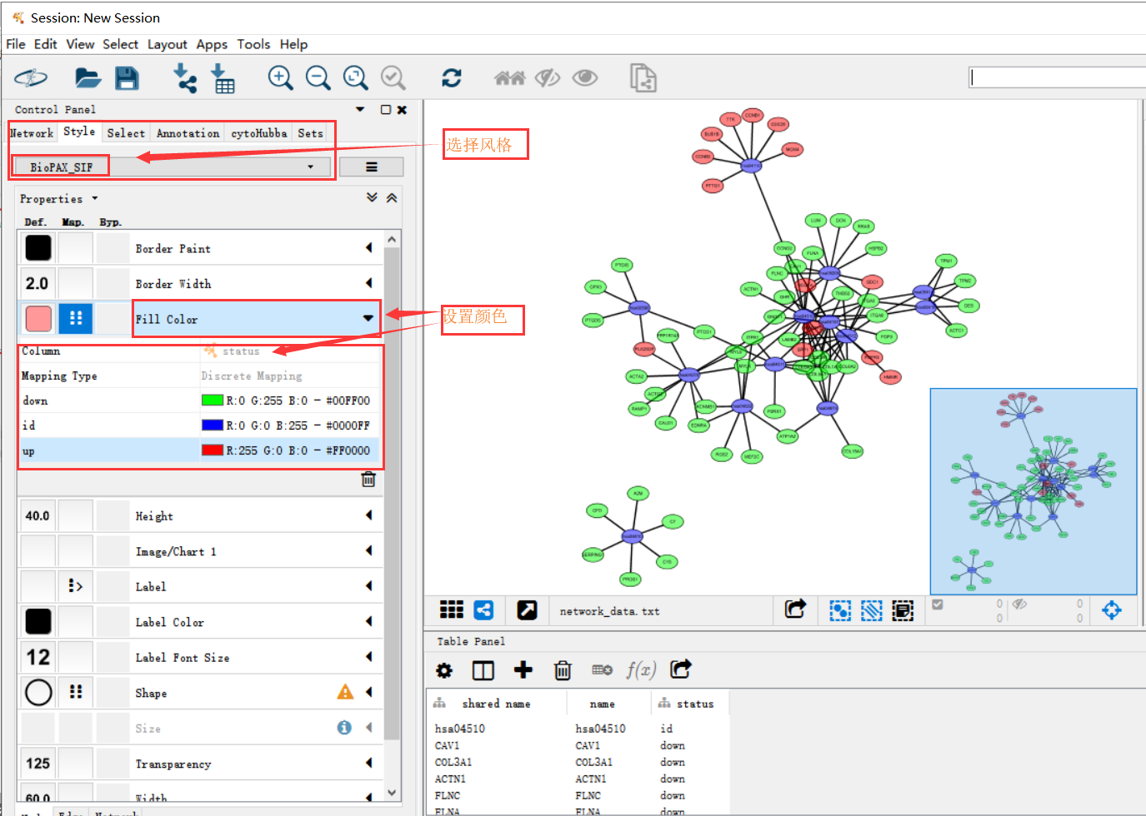This screenshot has width=1146, height=816.
Task: Delete the Fill Color mapping trash icon
Action: click(x=368, y=479)
